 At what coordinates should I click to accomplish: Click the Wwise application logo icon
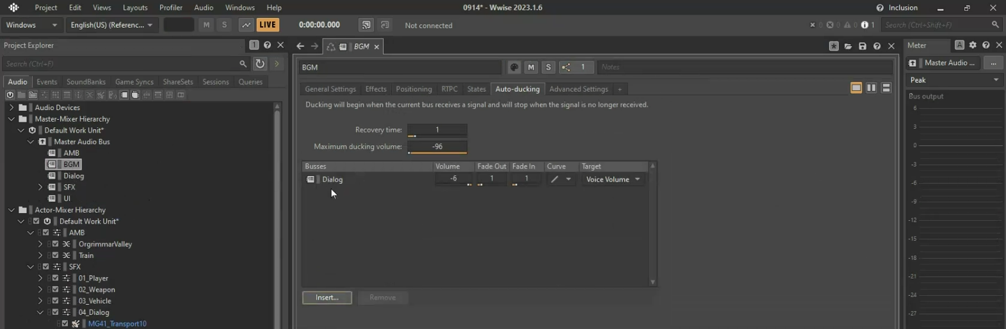(13, 8)
